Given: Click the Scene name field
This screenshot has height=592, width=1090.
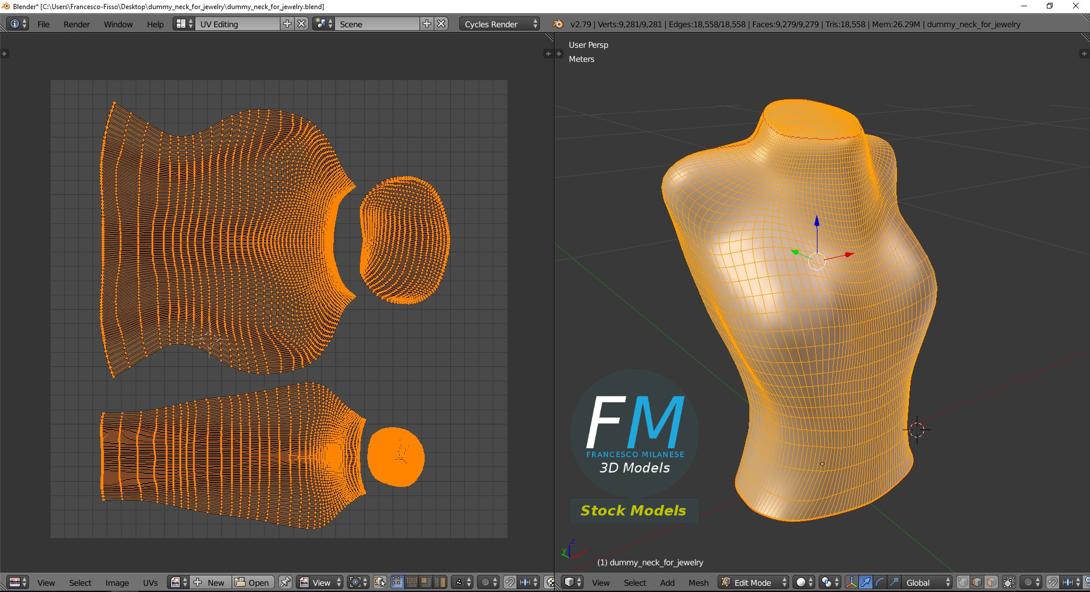Looking at the screenshot, I should pos(377,24).
